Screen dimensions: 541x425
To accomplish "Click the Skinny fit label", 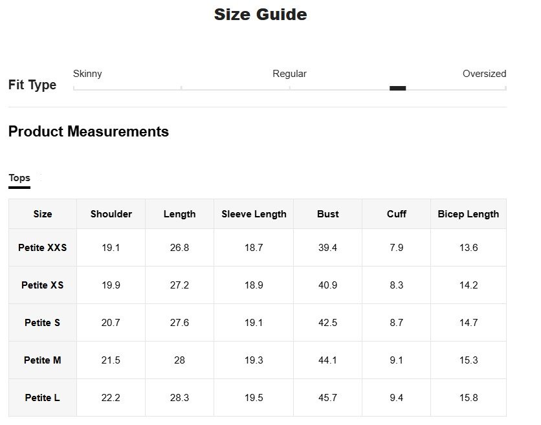I will coord(87,74).
